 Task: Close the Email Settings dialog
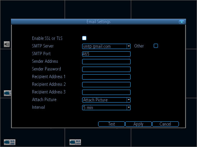(182, 22)
